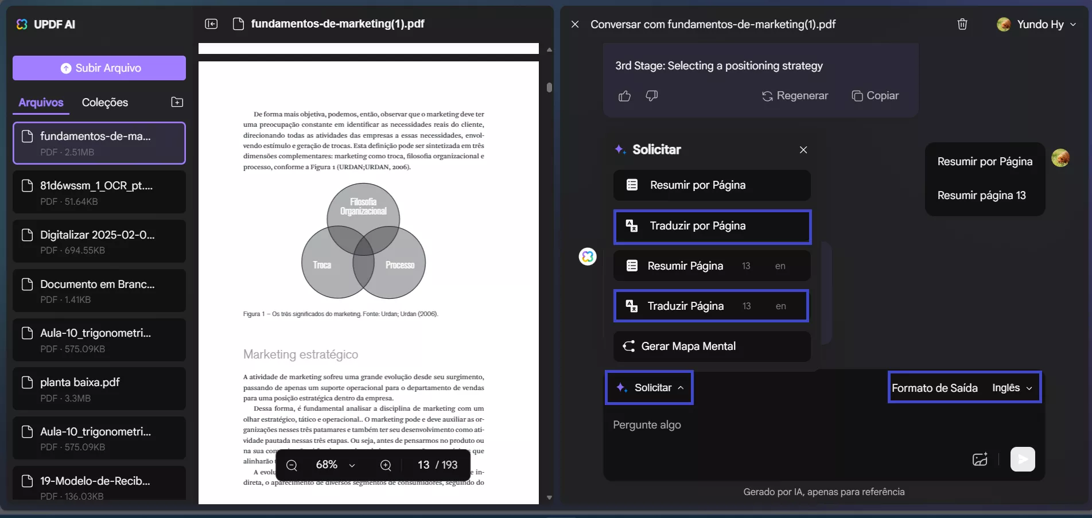
Task: Click the PDF viewer vertical scrollbar thumb
Action: (549, 87)
